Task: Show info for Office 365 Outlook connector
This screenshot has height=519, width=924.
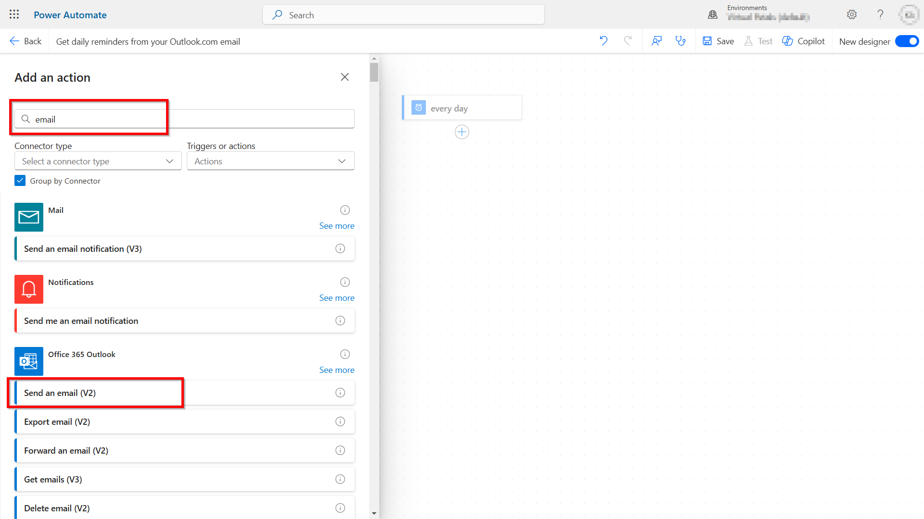Action: pyautogui.click(x=345, y=354)
